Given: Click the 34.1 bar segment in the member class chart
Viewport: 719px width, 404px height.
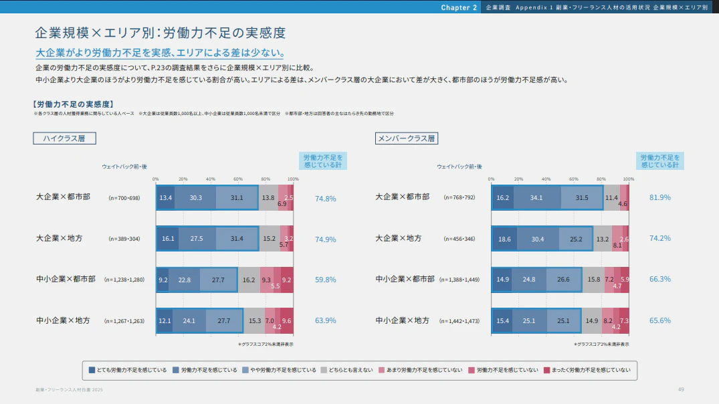Looking at the screenshot, I should pos(537,198).
